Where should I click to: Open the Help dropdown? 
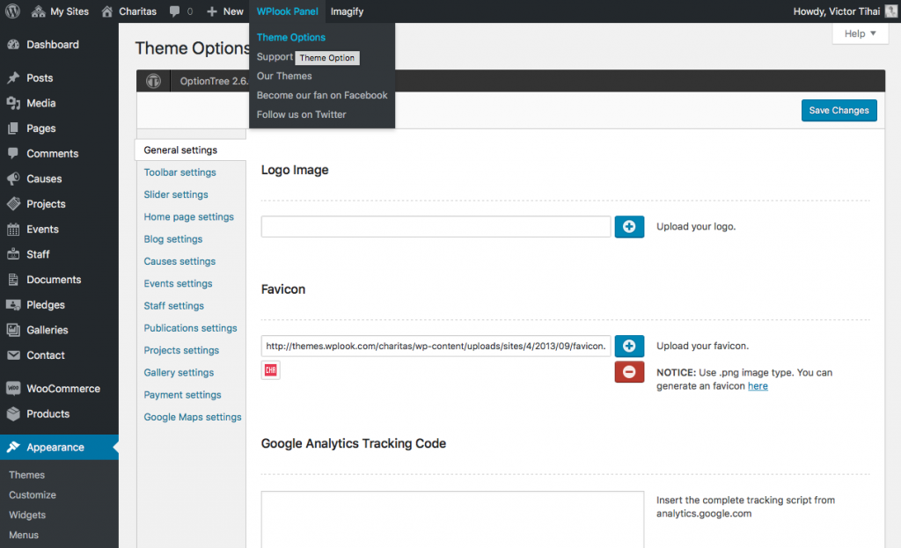tap(858, 33)
